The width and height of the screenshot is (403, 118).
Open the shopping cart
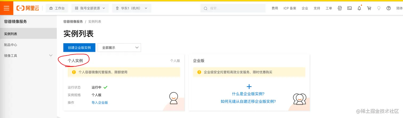369,8
